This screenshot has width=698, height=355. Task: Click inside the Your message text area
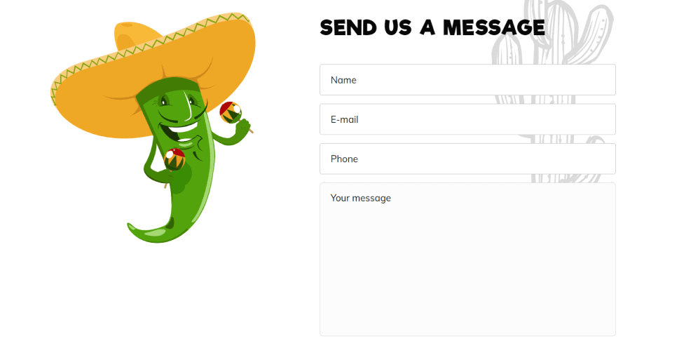[x=467, y=260]
